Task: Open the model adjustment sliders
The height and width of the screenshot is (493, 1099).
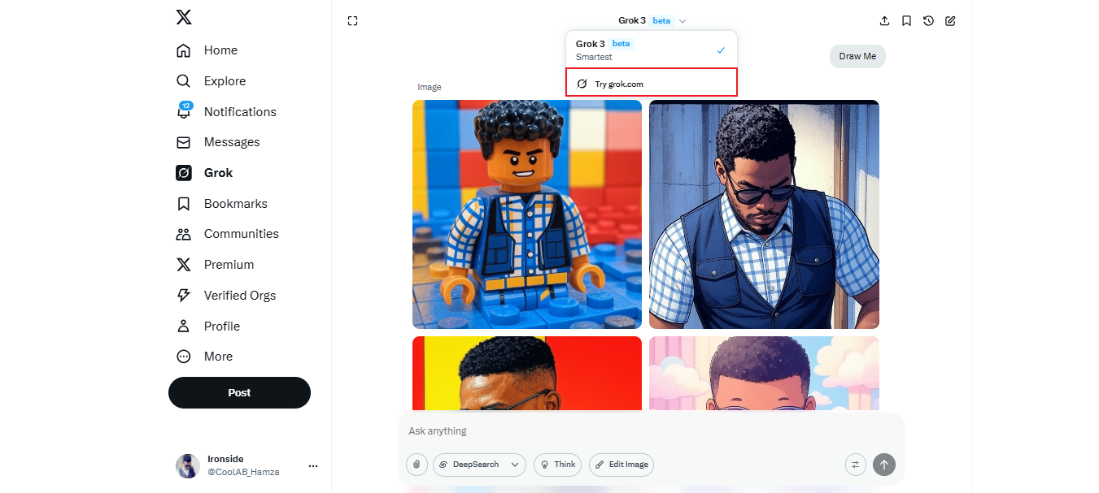Action: [x=855, y=464]
